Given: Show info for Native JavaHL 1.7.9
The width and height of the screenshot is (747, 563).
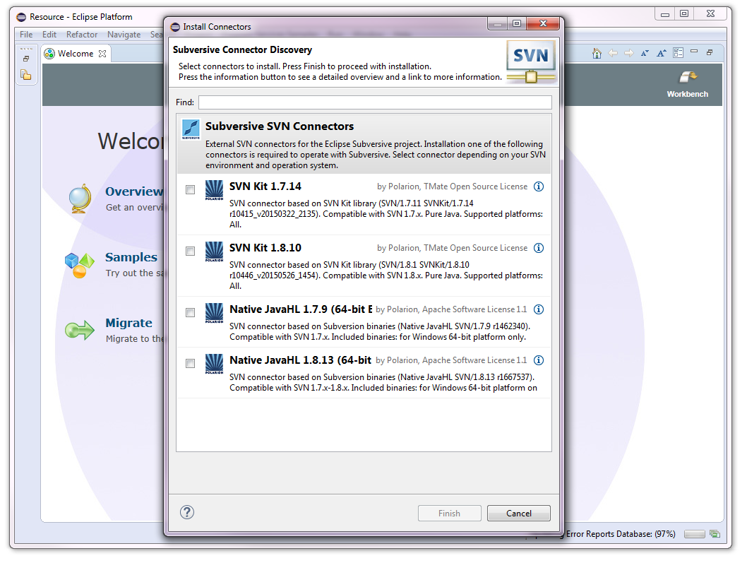Looking at the screenshot, I should click(x=538, y=309).
